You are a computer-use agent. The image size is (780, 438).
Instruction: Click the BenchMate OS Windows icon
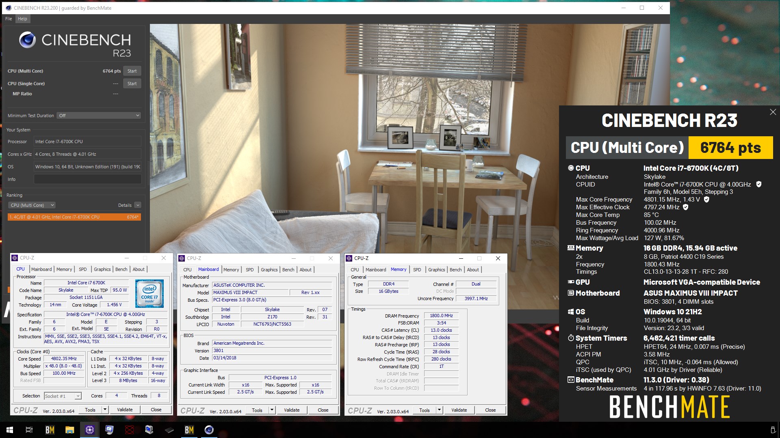click(571, 311)
